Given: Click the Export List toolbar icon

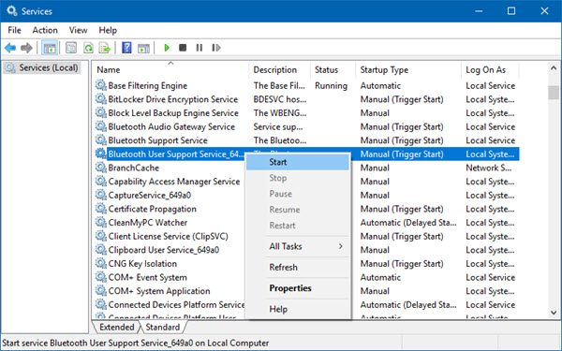Looking at the screenshot, I should pyautogui.click(x=105, y=48).
